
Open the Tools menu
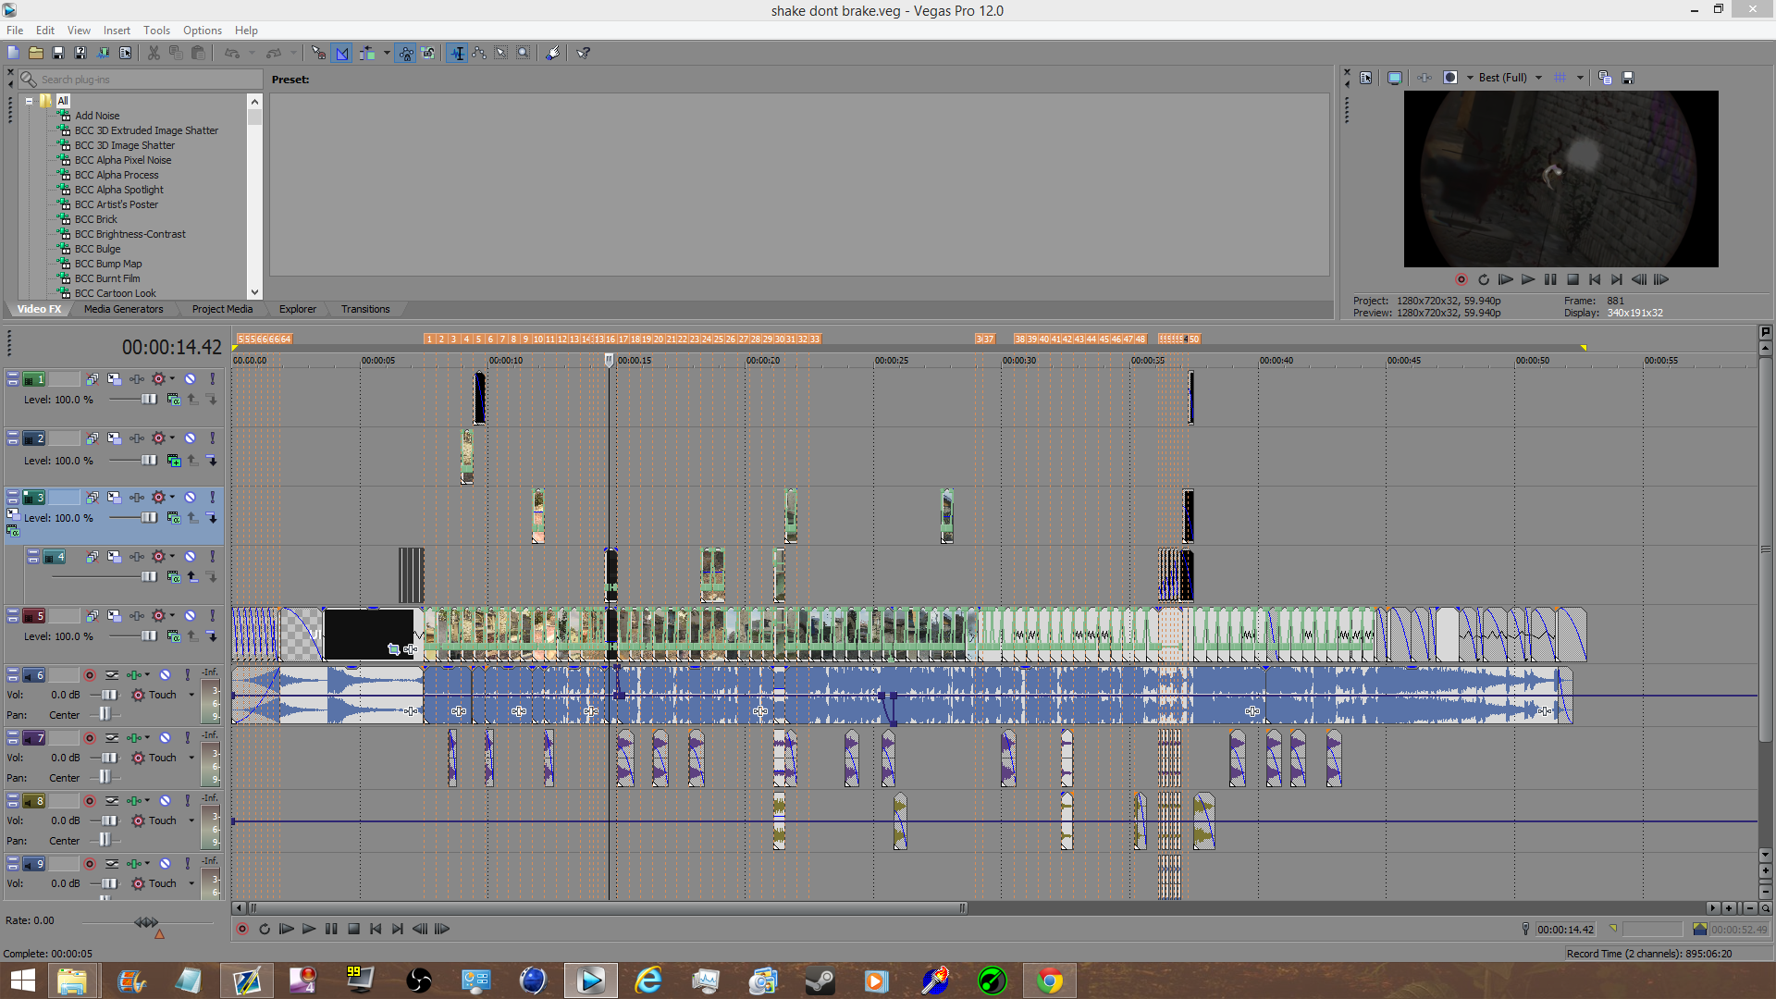[x=156, y=31]
